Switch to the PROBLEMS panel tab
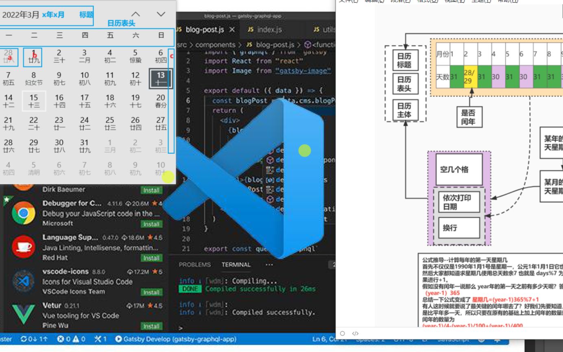The width and height of the screenshot is (563, 352). click(x=194, y=265)
